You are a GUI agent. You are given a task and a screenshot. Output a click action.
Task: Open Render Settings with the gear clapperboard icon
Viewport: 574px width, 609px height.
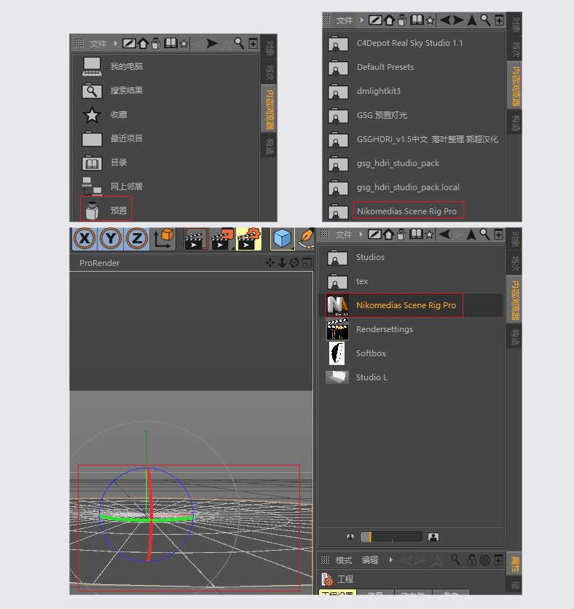point(248,239)
